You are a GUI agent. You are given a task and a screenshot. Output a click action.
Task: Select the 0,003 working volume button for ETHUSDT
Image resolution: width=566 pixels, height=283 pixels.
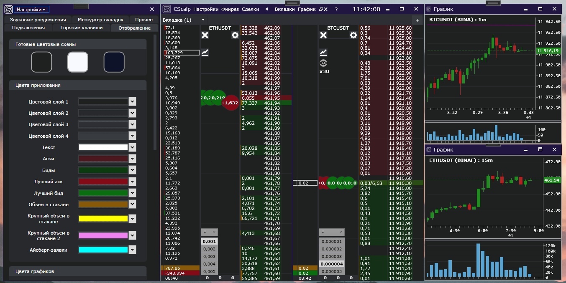coord(209,257)
